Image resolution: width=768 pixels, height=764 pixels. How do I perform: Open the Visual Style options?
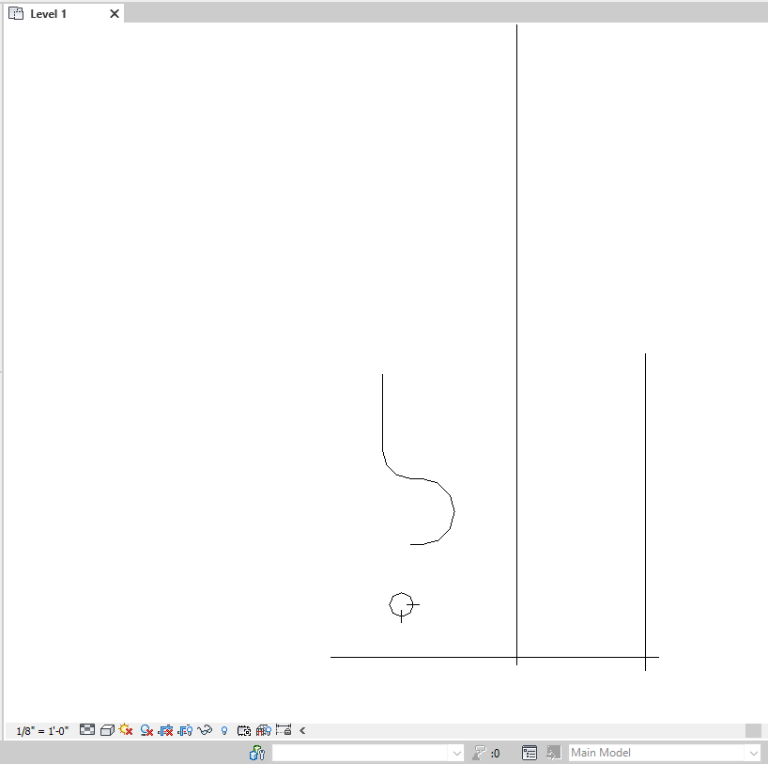click(105, 730)
